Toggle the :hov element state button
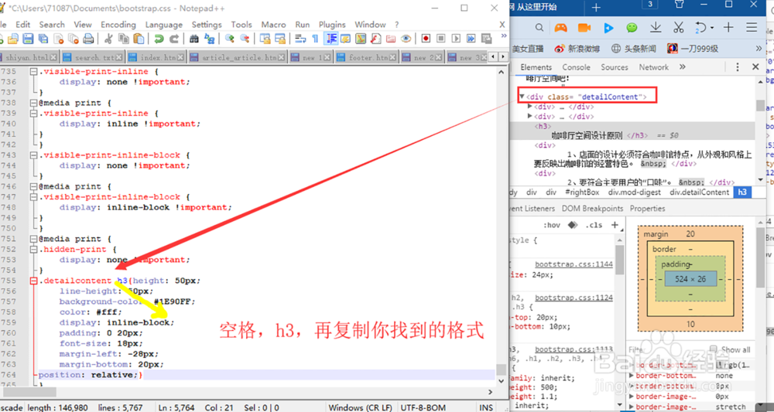This screenshot has height=412, width=774. tap(552, 225)
